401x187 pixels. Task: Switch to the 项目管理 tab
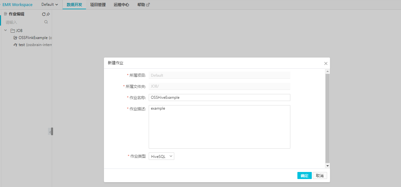(98, 5)
